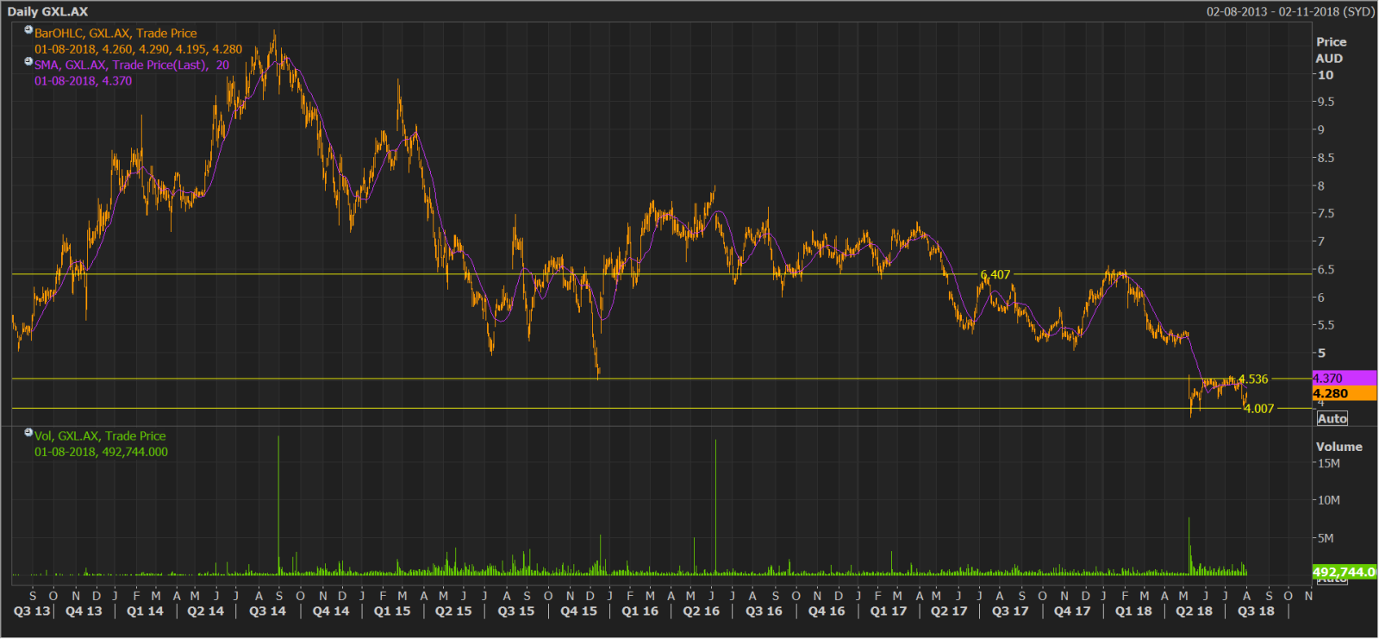Click Q4 16 on the time axis
This screenshot has height=639, width=1379.
827,611
